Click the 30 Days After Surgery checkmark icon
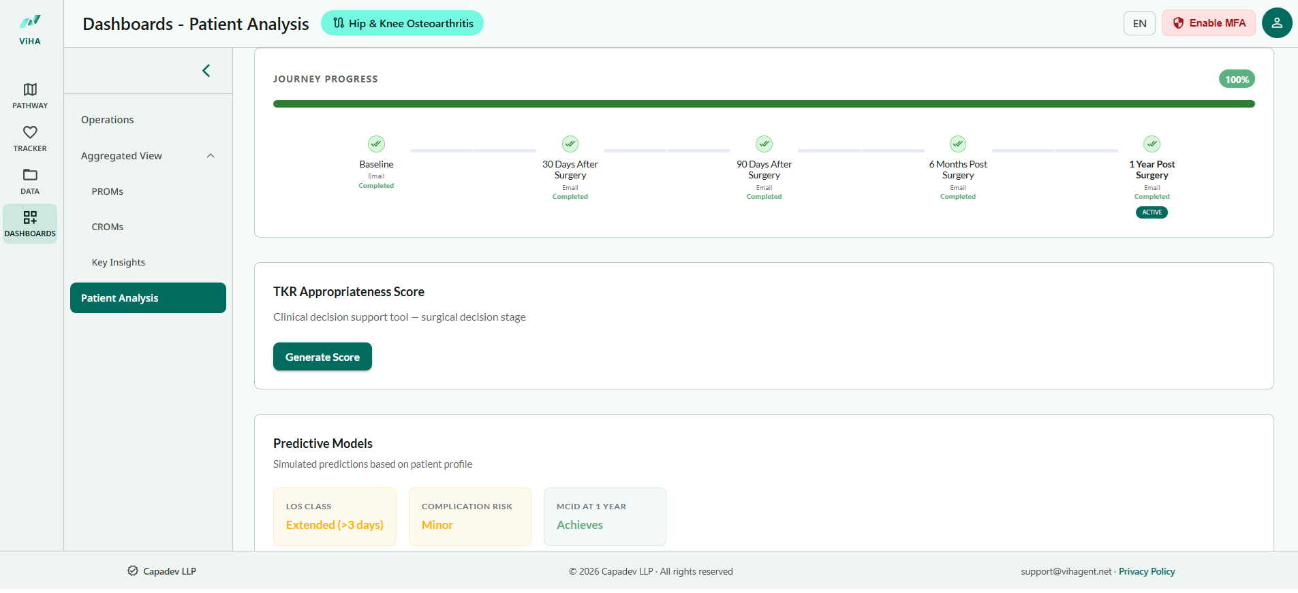The height and width of the screenshot is (593, 1298). point(570,144)
